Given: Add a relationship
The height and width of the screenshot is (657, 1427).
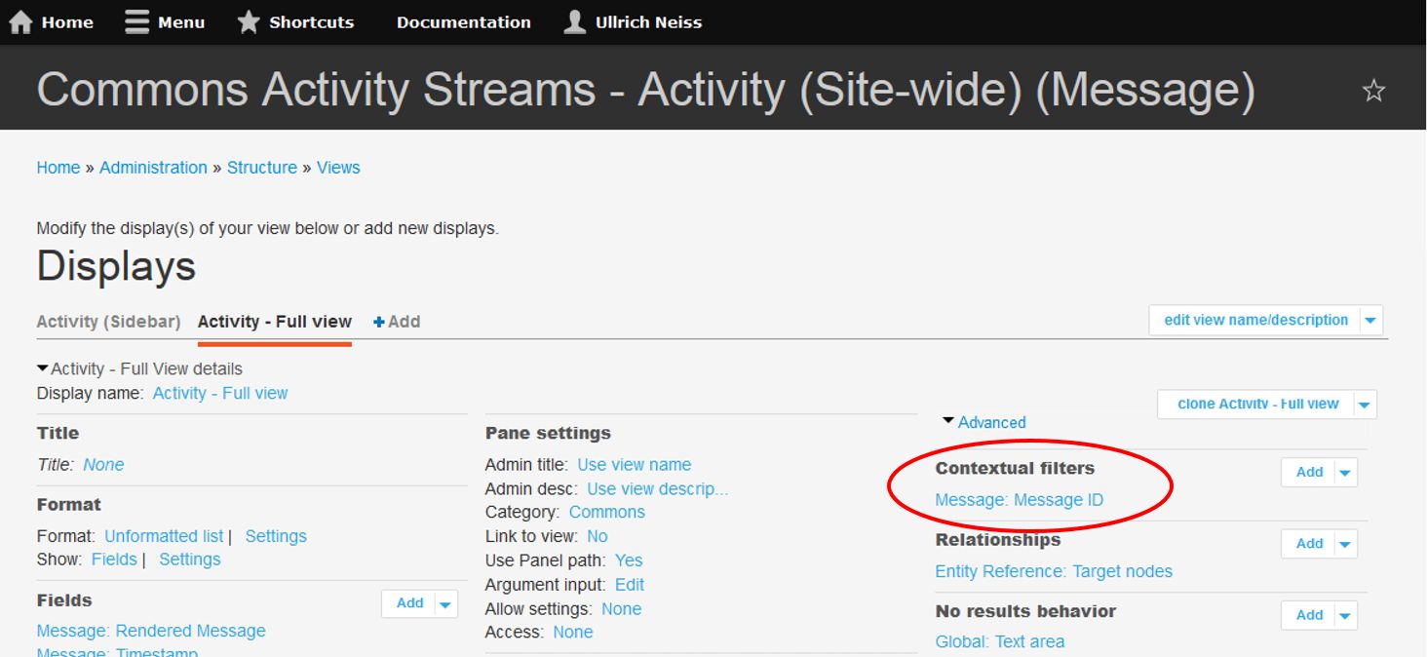Looking at the screenshot, I should tap(1309, 544).
